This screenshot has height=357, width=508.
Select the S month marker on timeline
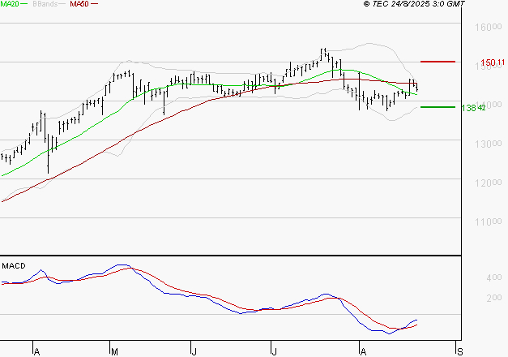(459, 351)
